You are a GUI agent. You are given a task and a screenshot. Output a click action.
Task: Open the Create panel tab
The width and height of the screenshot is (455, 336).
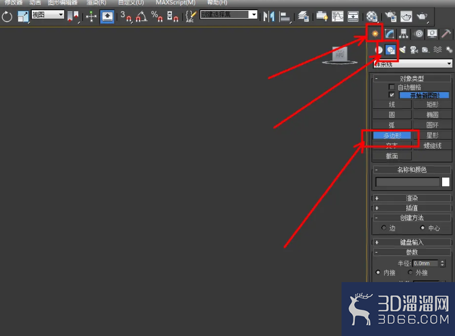[x=375, y=33]
